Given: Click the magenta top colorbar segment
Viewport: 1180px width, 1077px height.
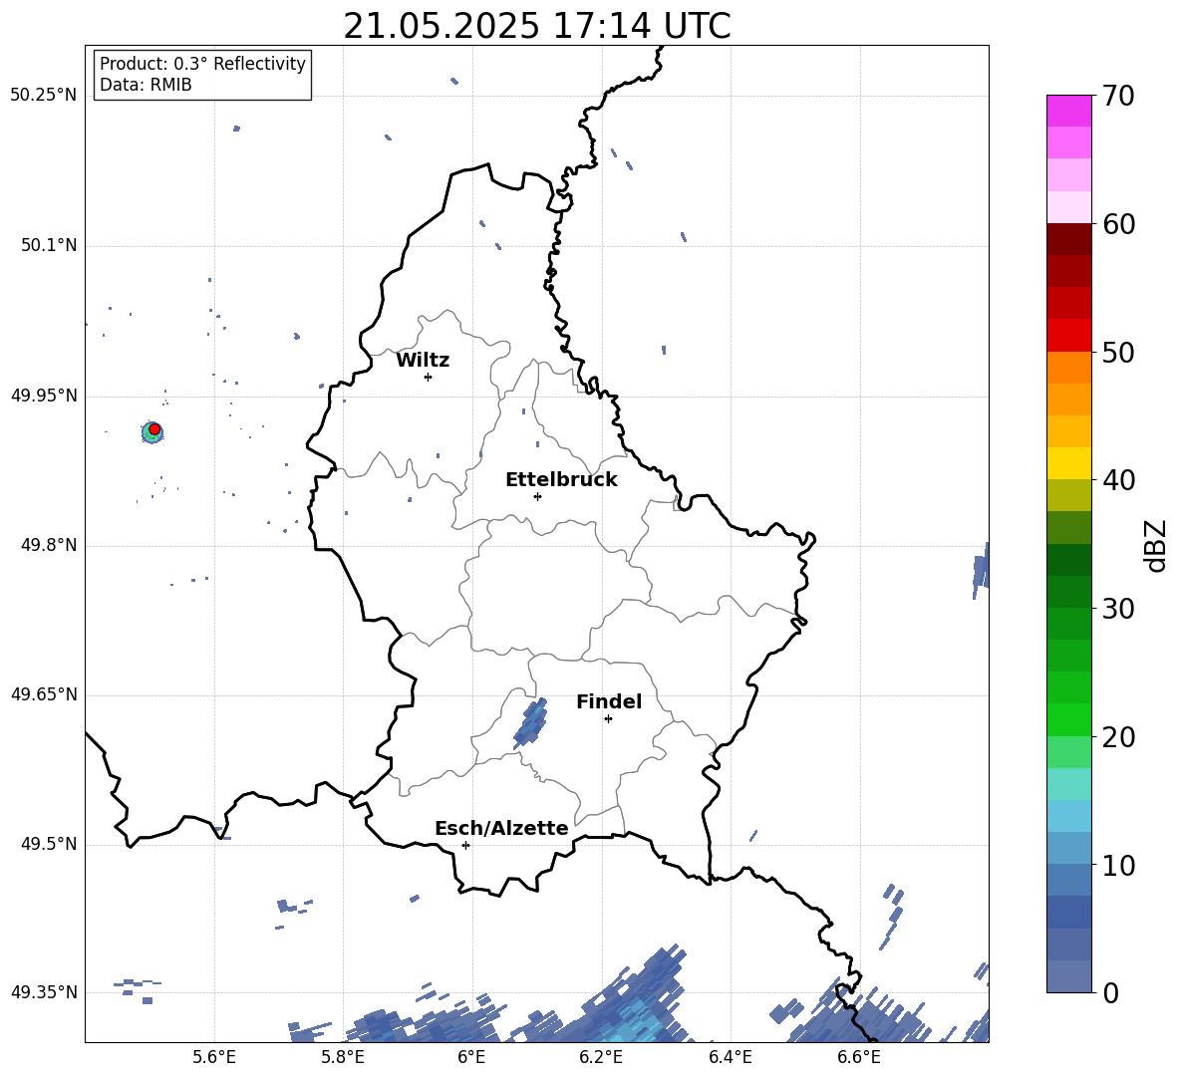Looking at the screenshot, I should (1068, 111).
